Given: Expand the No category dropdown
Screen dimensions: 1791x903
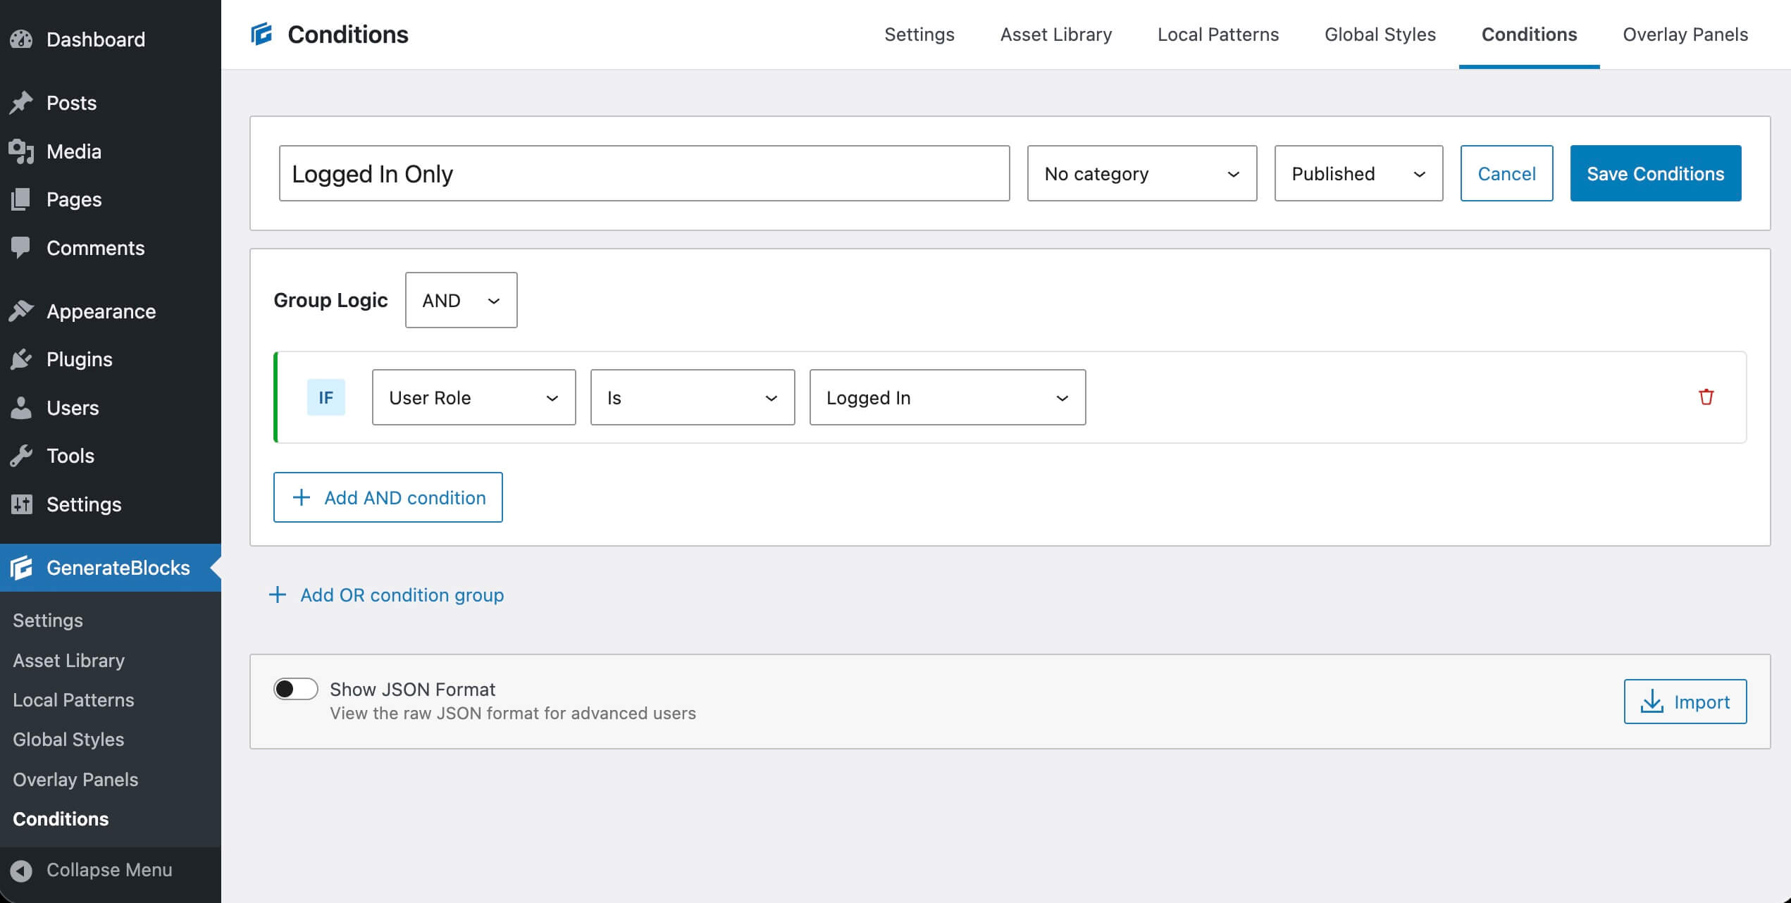Looking at the screenshot, I should (1141, 173).
